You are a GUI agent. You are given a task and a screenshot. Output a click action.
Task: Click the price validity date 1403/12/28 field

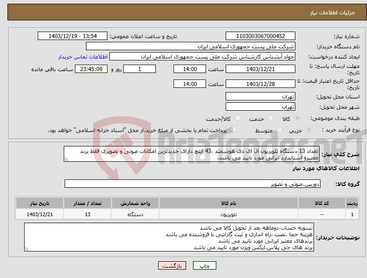point(260,84)
